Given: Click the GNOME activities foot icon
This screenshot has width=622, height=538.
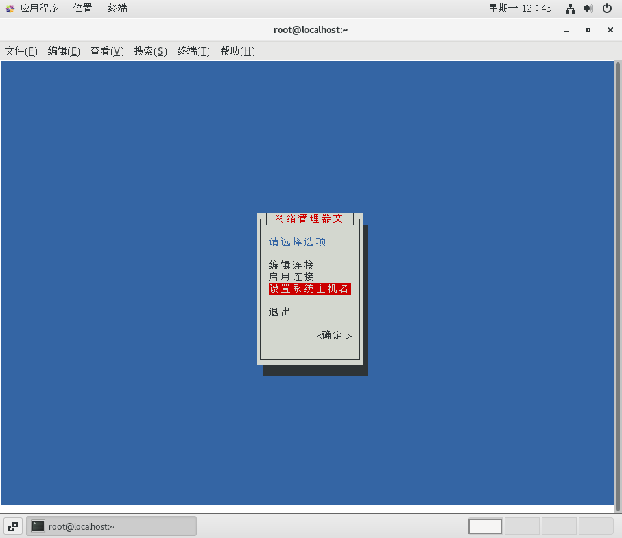Looking at the screenshot, I should point(10,8).
